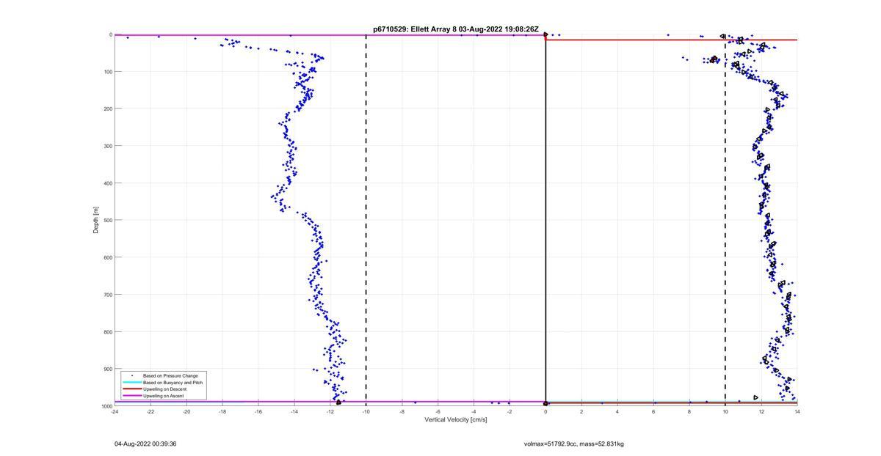The width and height of the screenshot is (881, 456).
Task: Click legend entry 'Based on Pressure Change'
Action: click(x=170, y=376)
